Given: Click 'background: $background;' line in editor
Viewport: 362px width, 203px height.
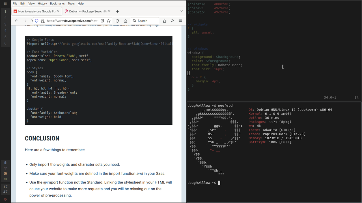Looking at the screenshot, I should 216,57.
